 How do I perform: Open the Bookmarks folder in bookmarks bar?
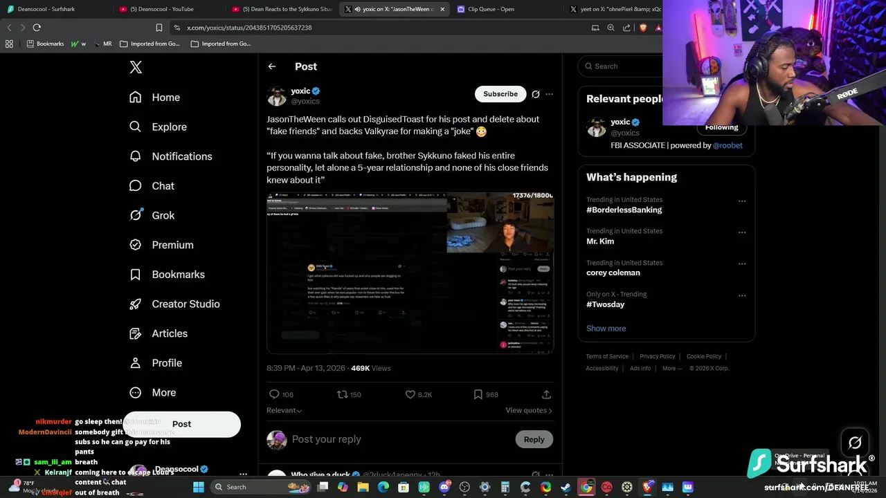tap(45, 44)
